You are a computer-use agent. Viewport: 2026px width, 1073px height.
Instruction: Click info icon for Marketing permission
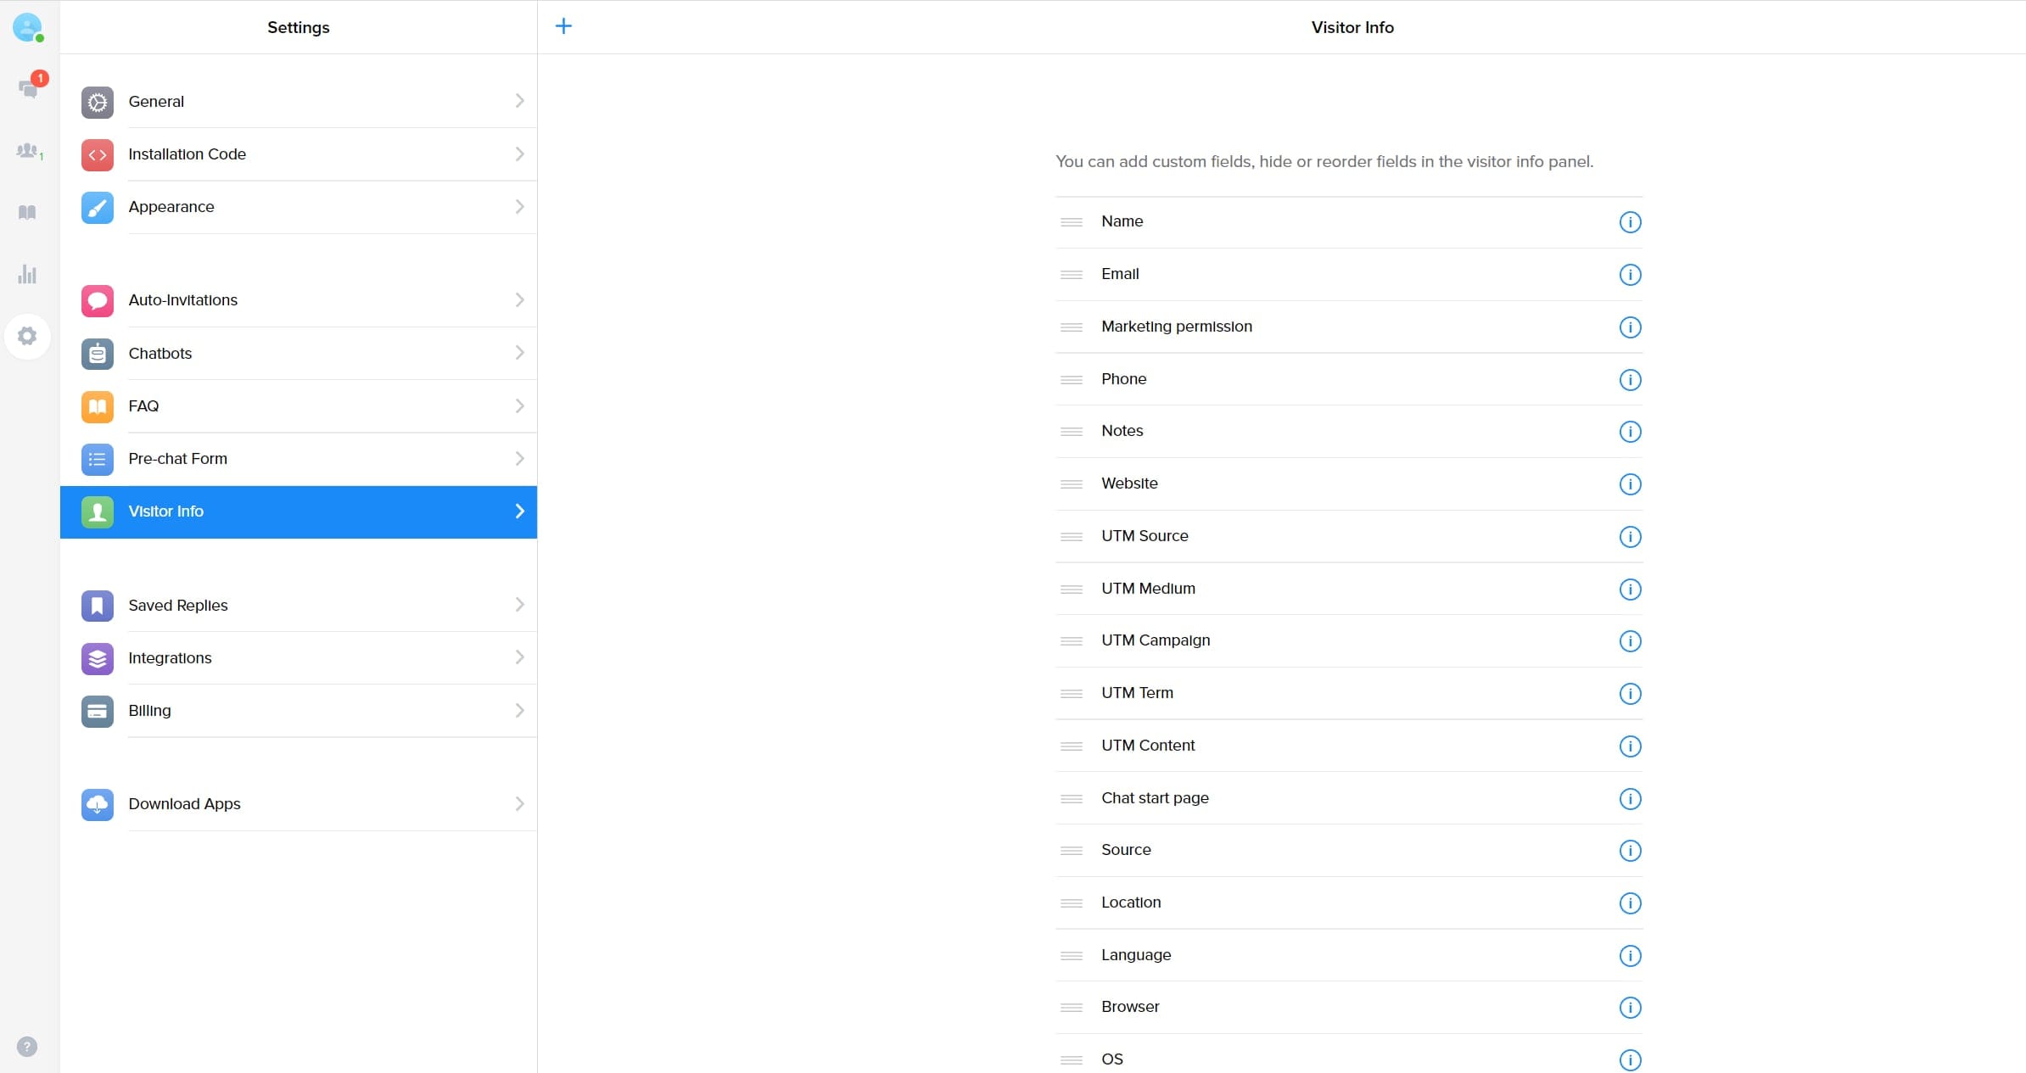[x=1630, y=327]
